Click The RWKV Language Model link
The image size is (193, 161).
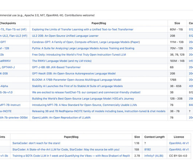point(62,61)
